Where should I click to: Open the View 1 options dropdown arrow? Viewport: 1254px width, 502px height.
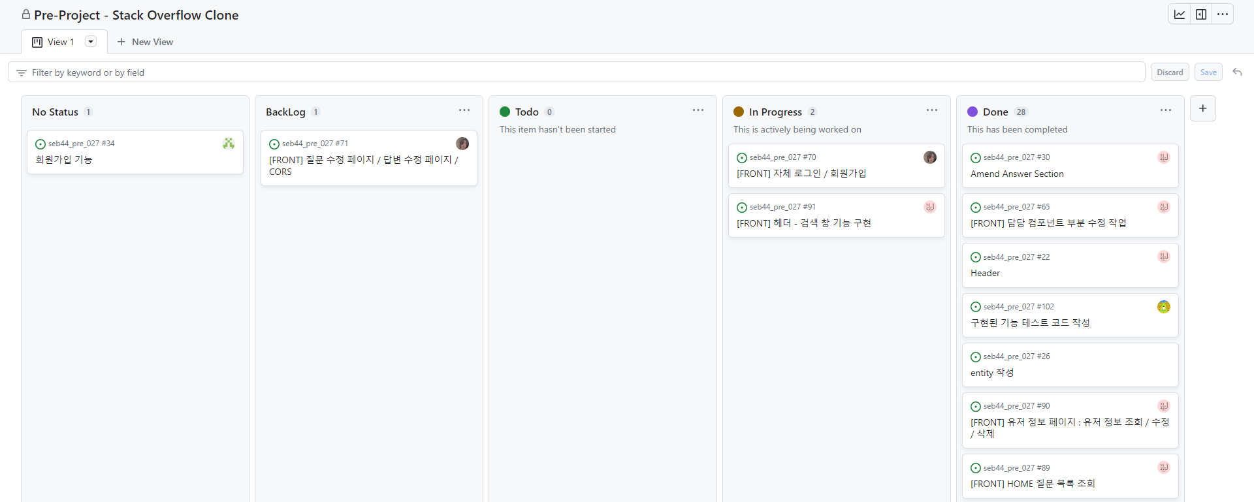coord(91,42)
